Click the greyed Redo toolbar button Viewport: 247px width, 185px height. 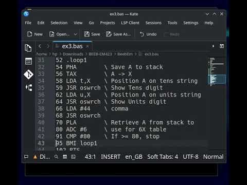click(x=172, y=34)
